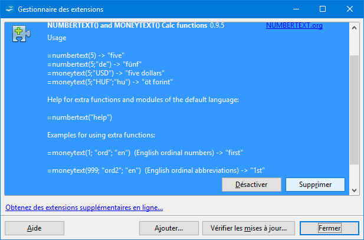
Task: Click 'Help for extra functions and modules' line
Action: coord(143,100)
